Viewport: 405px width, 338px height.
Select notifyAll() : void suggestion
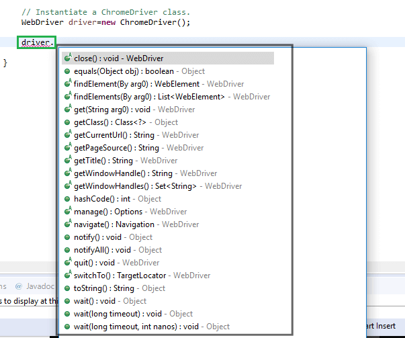pos(168,250)
